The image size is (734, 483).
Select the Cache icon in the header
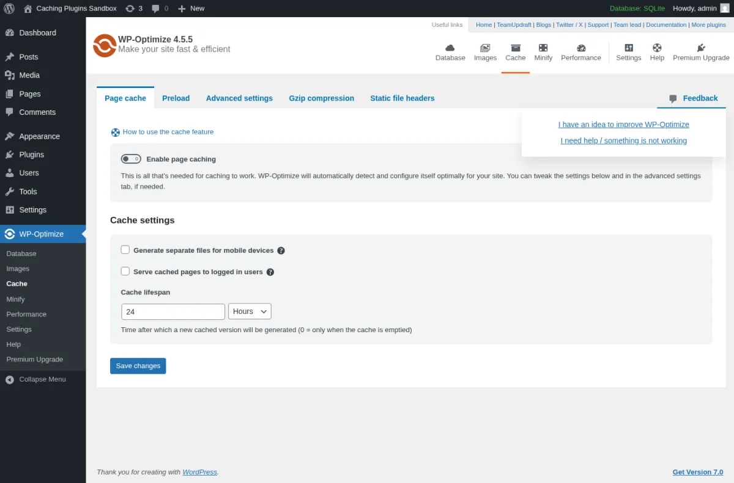point(515,48)
